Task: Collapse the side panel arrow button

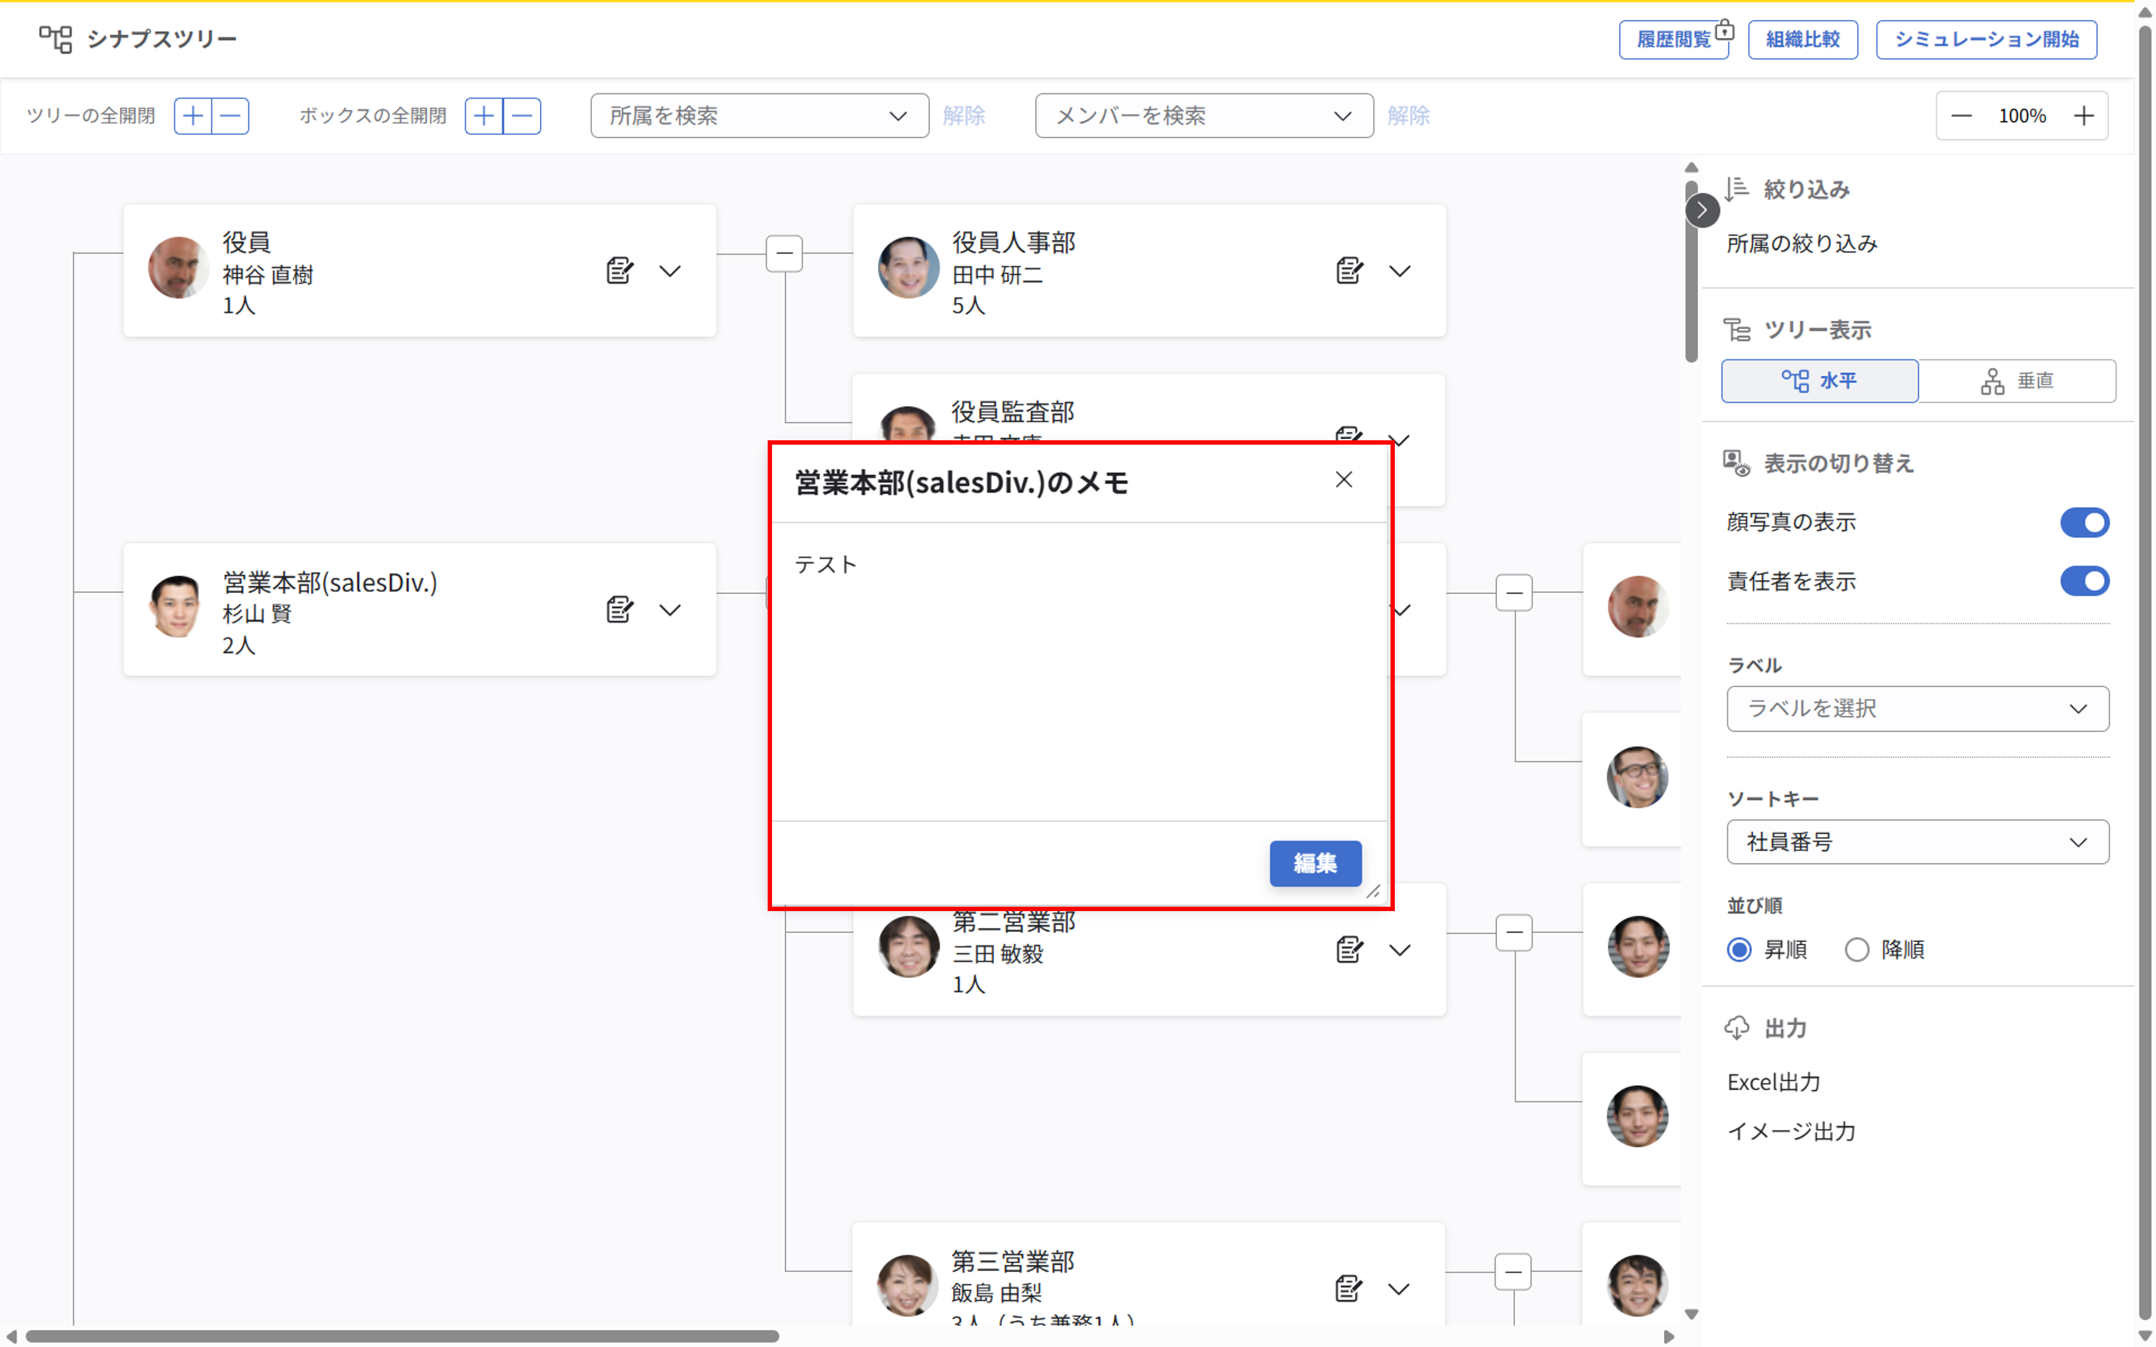Action: 1702,210
